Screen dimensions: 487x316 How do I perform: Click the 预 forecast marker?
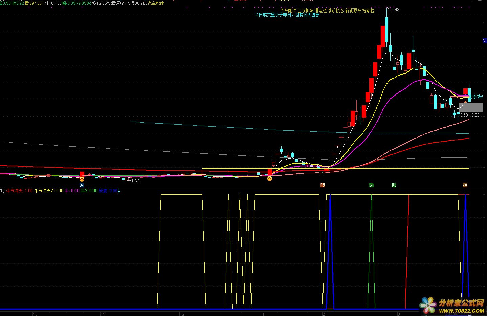(x=323, y=185)
